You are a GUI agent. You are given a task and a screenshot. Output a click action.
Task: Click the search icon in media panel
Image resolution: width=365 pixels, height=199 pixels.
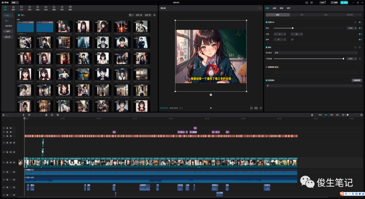pyautogui.click(x=154, y=15)
